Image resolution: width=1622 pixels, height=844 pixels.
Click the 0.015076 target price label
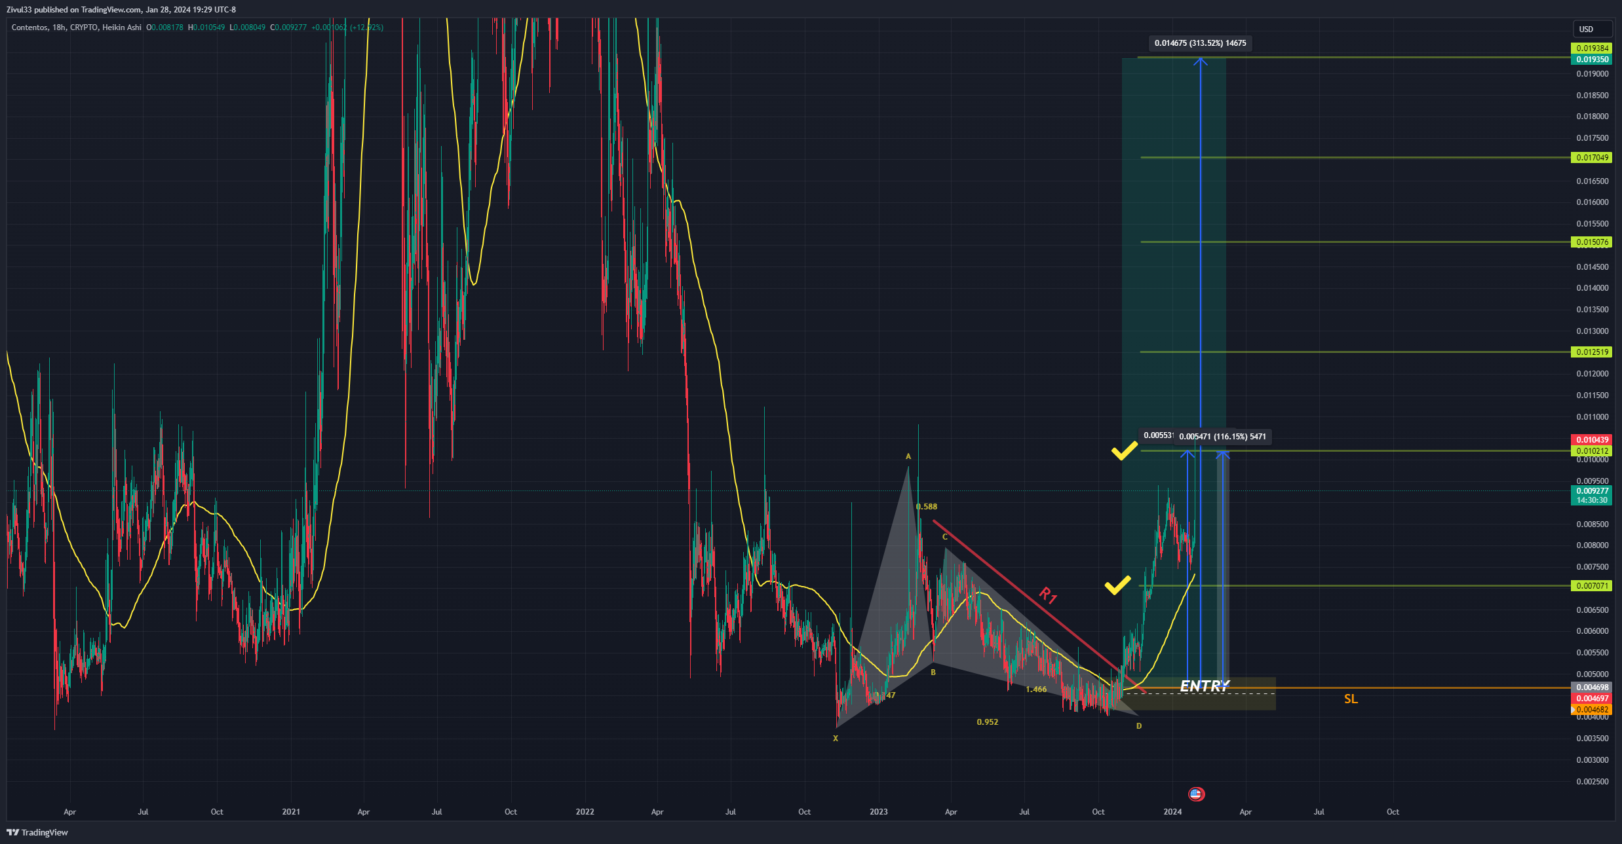tap(1592, 242)
